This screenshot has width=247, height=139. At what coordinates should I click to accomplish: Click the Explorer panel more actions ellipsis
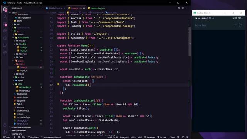pyautogui.click(x=41, y=8)
